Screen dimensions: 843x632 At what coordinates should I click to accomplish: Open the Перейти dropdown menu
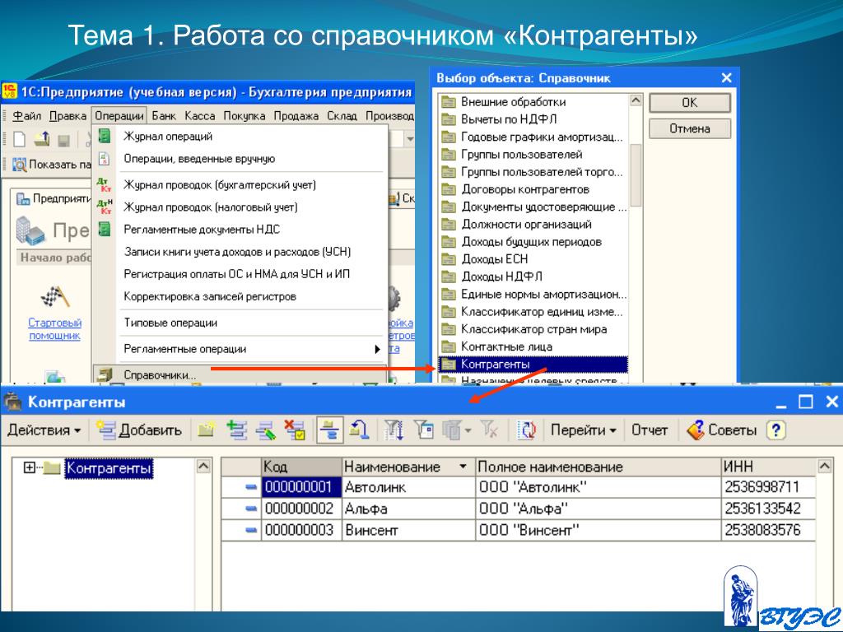click(584, 430)
